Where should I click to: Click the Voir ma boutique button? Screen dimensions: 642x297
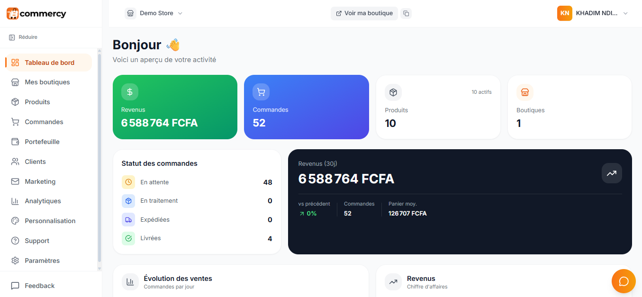tap(364, 13)
